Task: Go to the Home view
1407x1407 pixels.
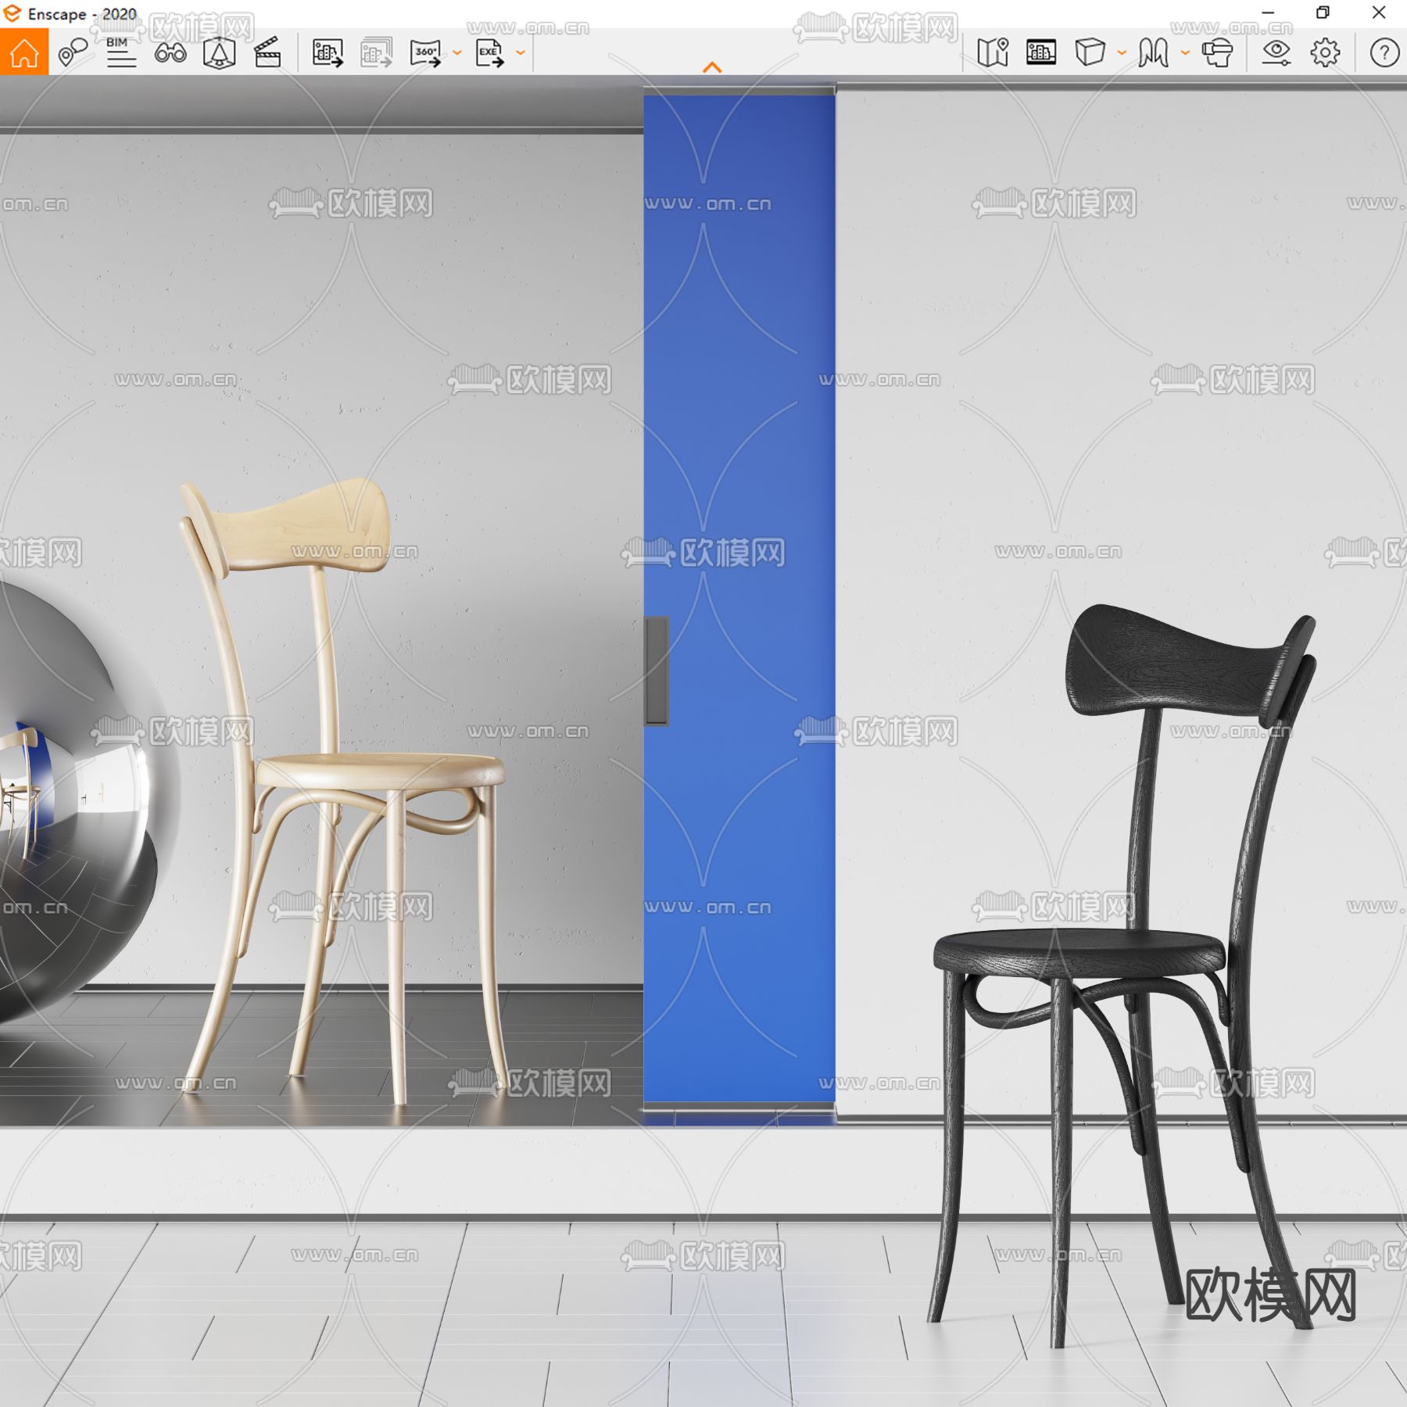Action: (24, 52)
